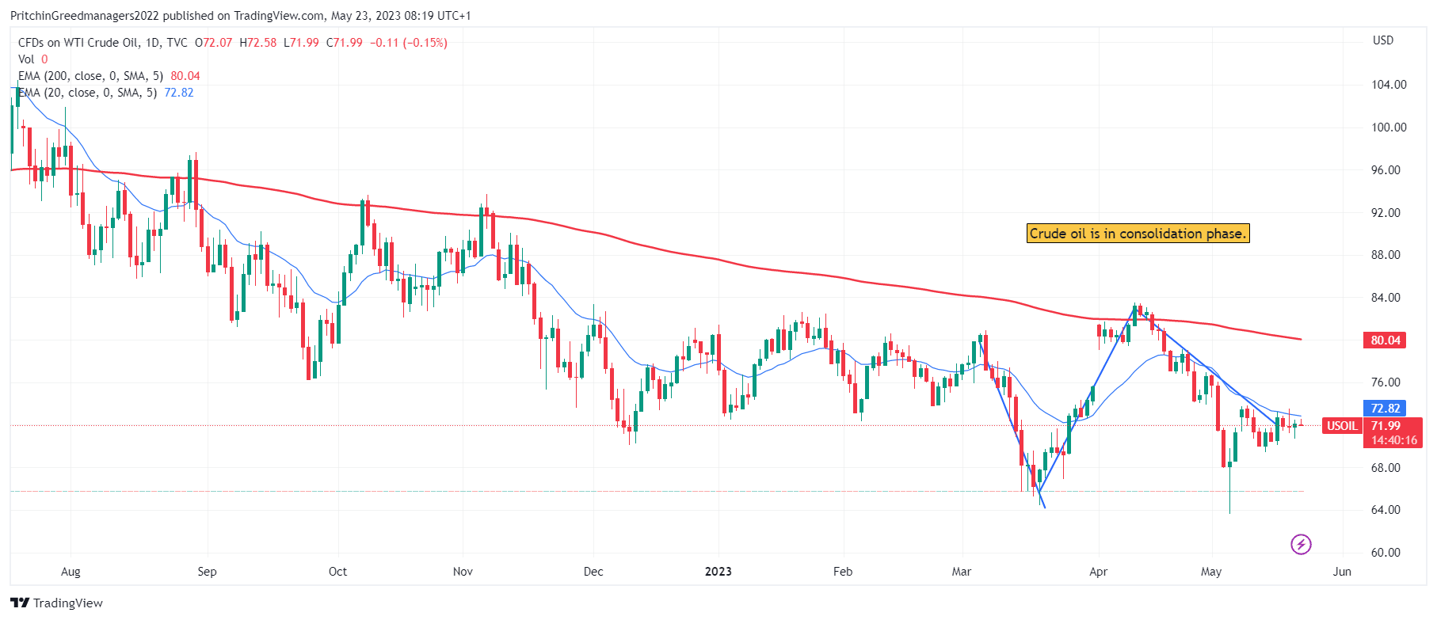Click the 60.00 price axis label
This screenshot has height=620, width=1437.
coord(1386,553)
